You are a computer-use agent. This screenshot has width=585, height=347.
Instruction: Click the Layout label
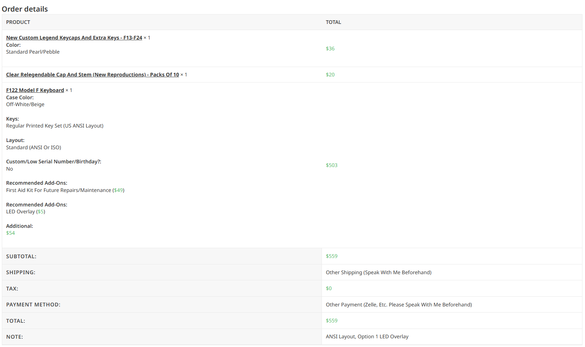point(15,140)
